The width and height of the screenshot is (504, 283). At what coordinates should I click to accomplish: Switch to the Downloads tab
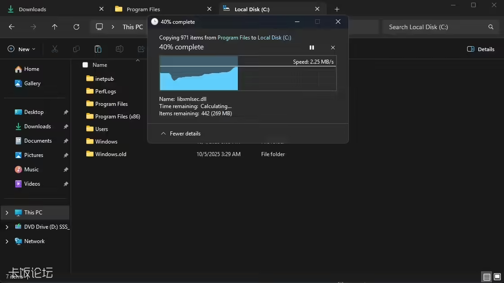pos(32,9)
